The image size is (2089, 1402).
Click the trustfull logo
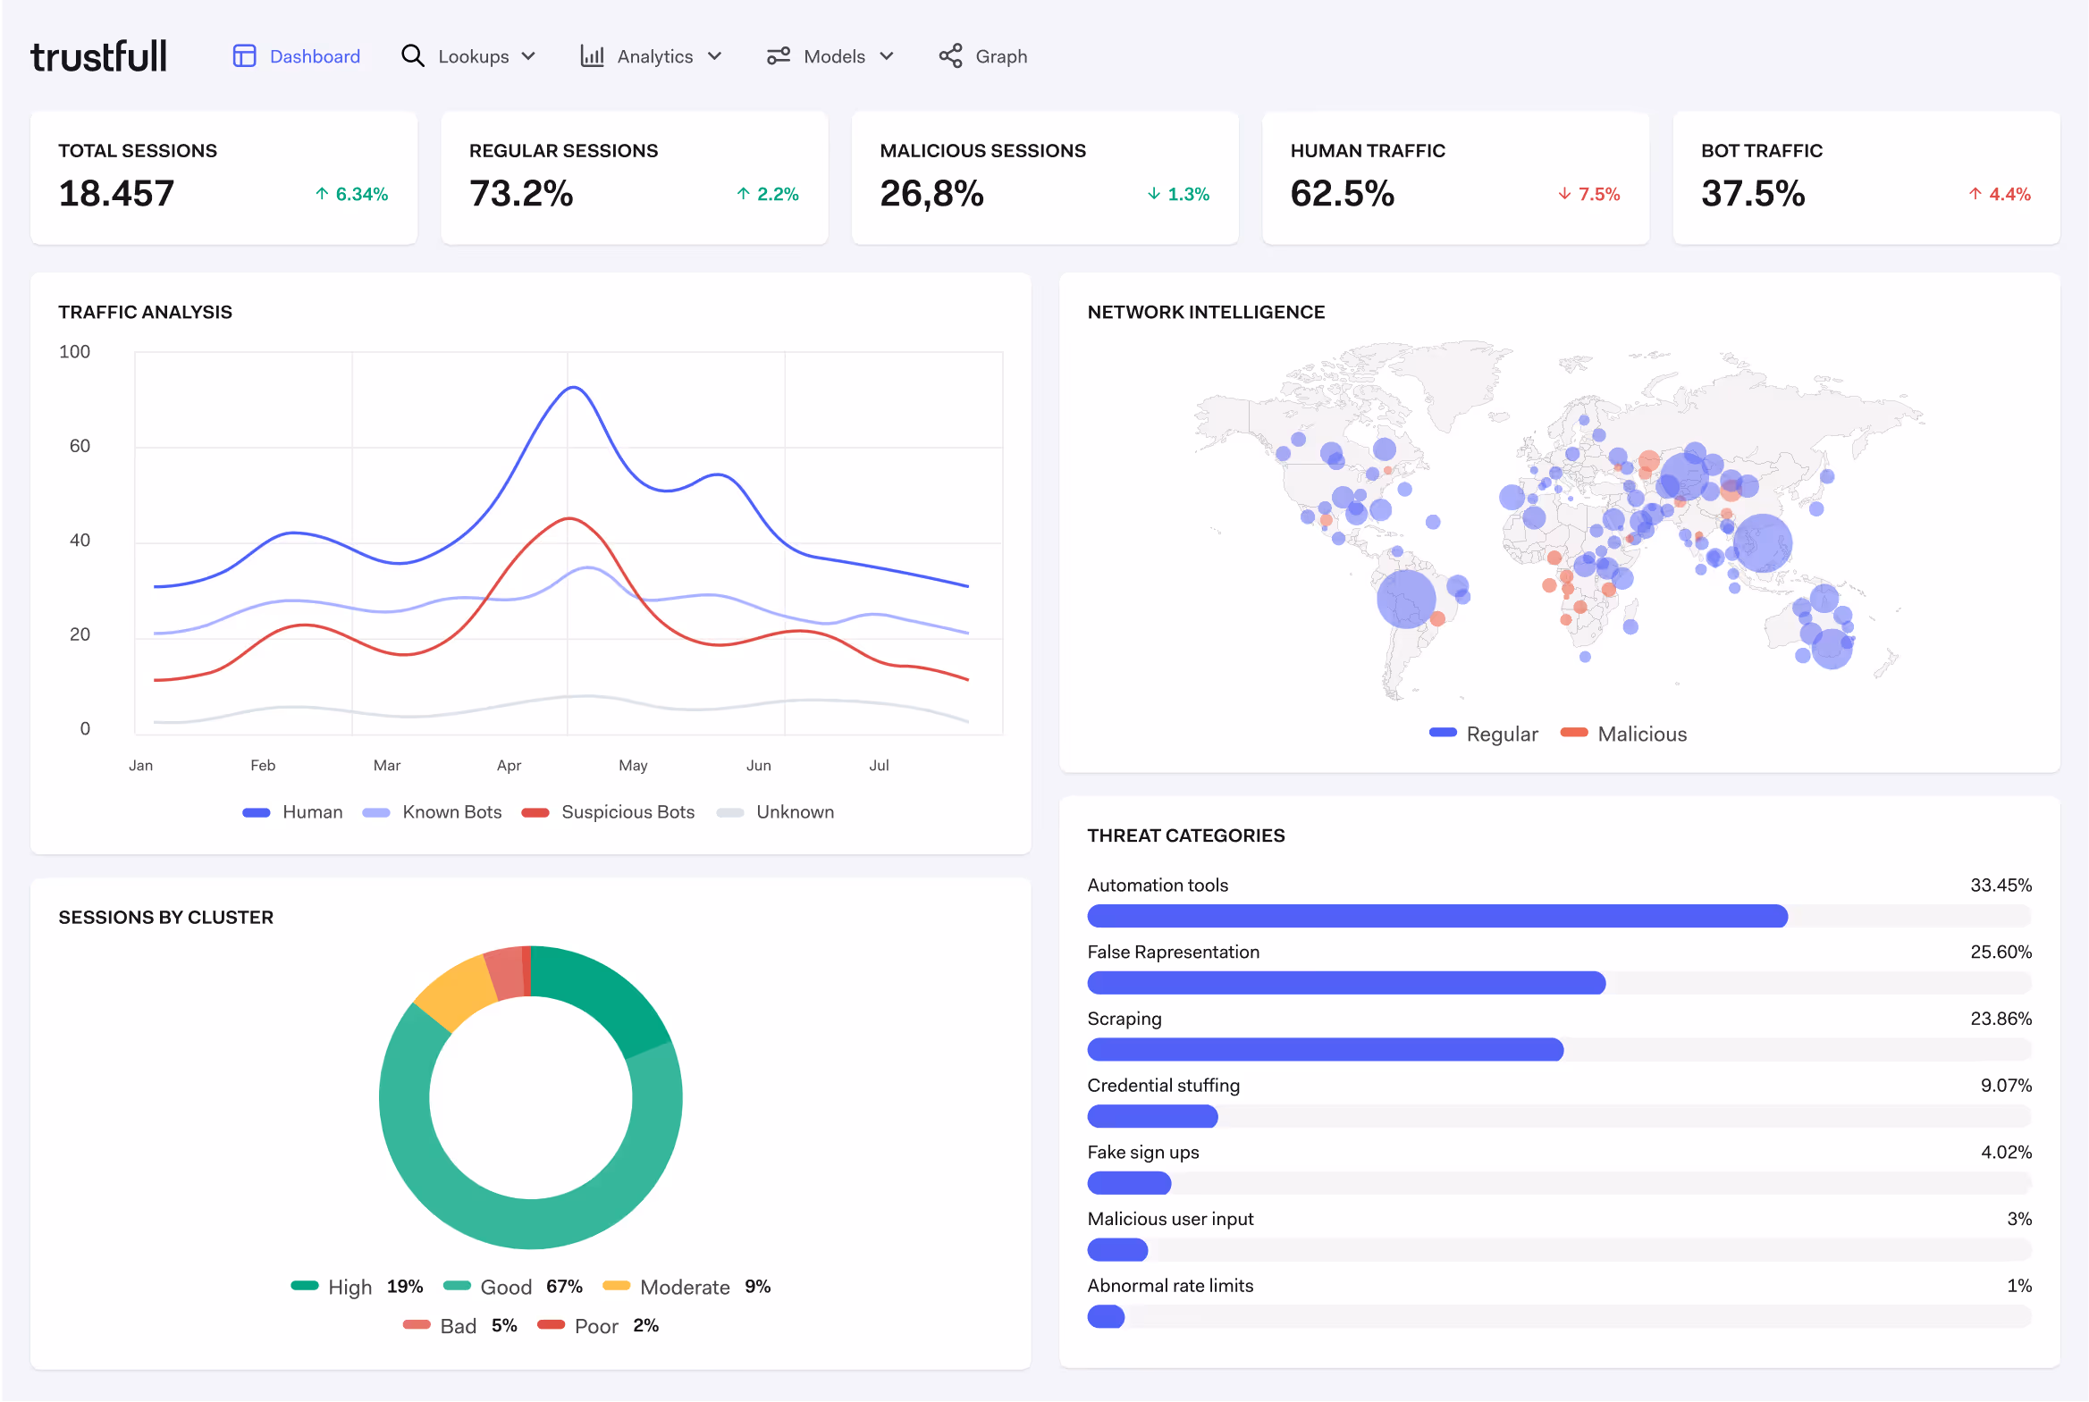click(98, 55)
